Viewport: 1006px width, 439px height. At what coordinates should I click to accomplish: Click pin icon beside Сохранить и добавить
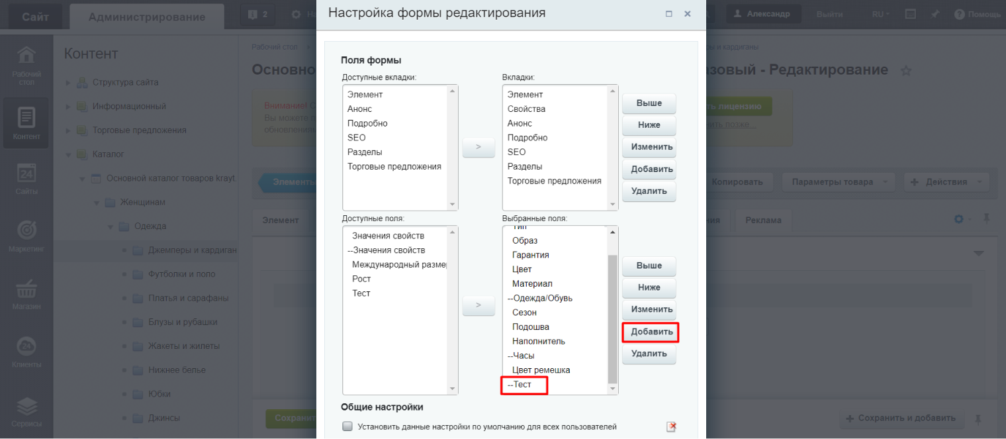click(978, 418)
